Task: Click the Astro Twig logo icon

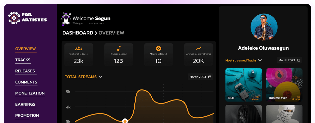Action: (14, 17)
